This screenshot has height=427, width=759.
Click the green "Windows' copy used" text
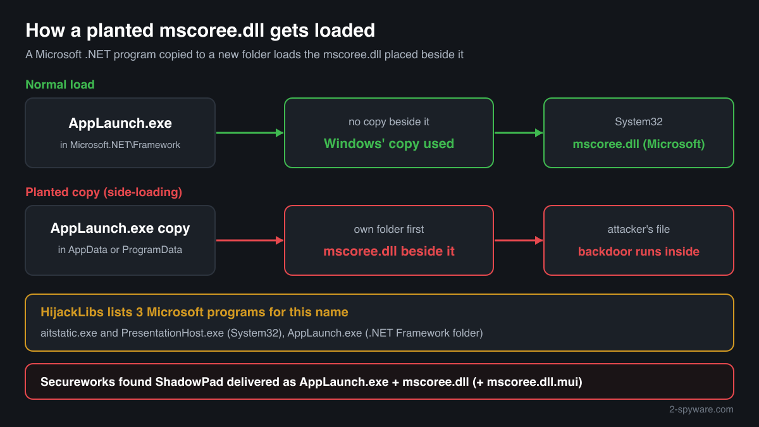pyautogui.click(x=389, y=144)
